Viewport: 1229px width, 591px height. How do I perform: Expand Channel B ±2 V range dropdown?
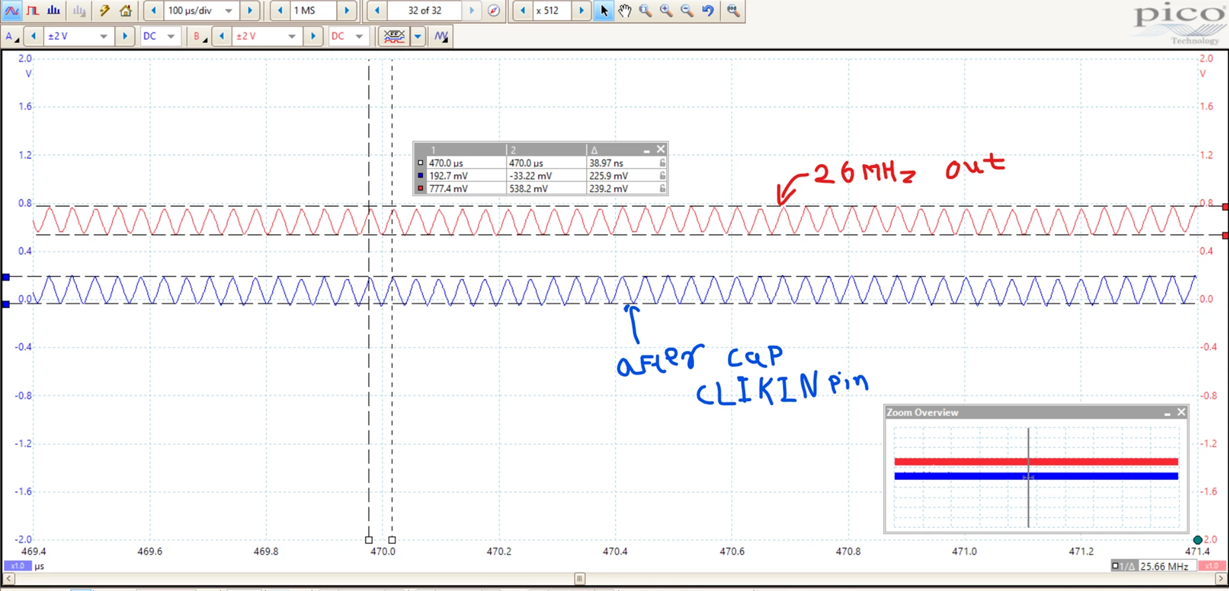292,36
